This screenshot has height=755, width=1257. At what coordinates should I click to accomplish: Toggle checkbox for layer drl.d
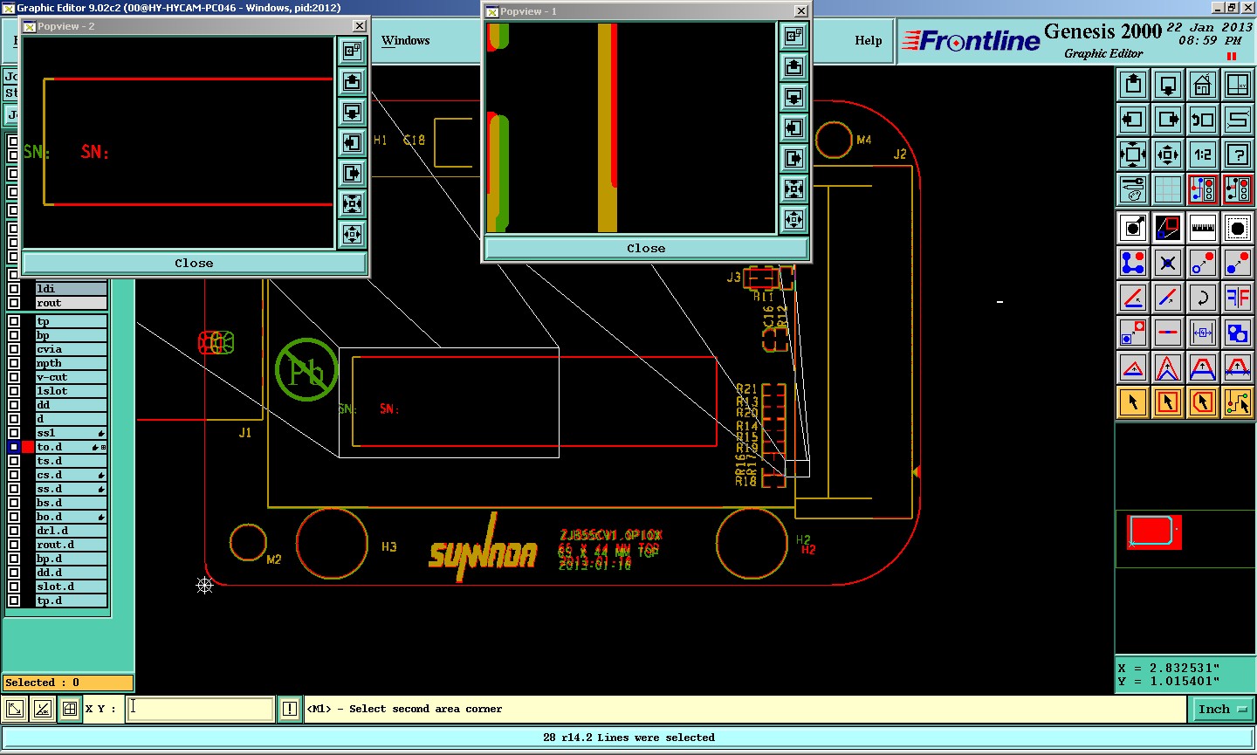pos(13,531)
